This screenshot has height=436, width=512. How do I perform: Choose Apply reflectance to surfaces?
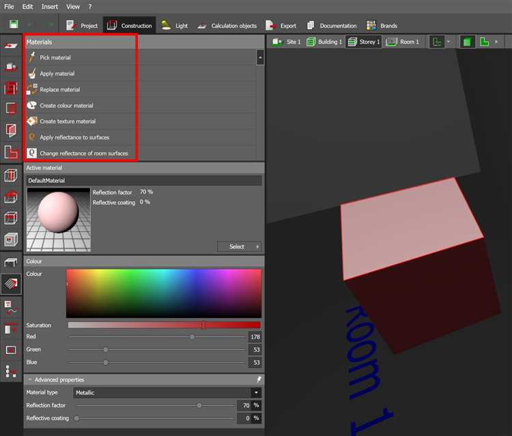click(74, 137)
